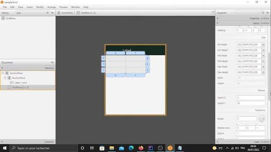Open the Max Width dropdown arrow
Image resolution: width=271 pixels, height=152 pixels.
263,67
